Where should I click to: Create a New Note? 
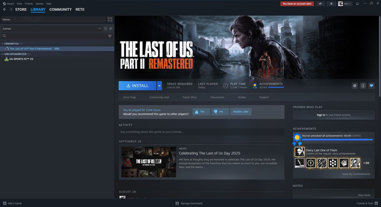[x=364, y=195]
